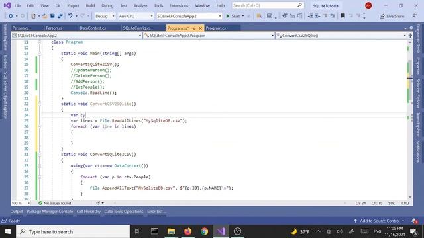Open the Toolbox side tab
The width and height of the screenshot is (424, 238).
tap(5, 61)
